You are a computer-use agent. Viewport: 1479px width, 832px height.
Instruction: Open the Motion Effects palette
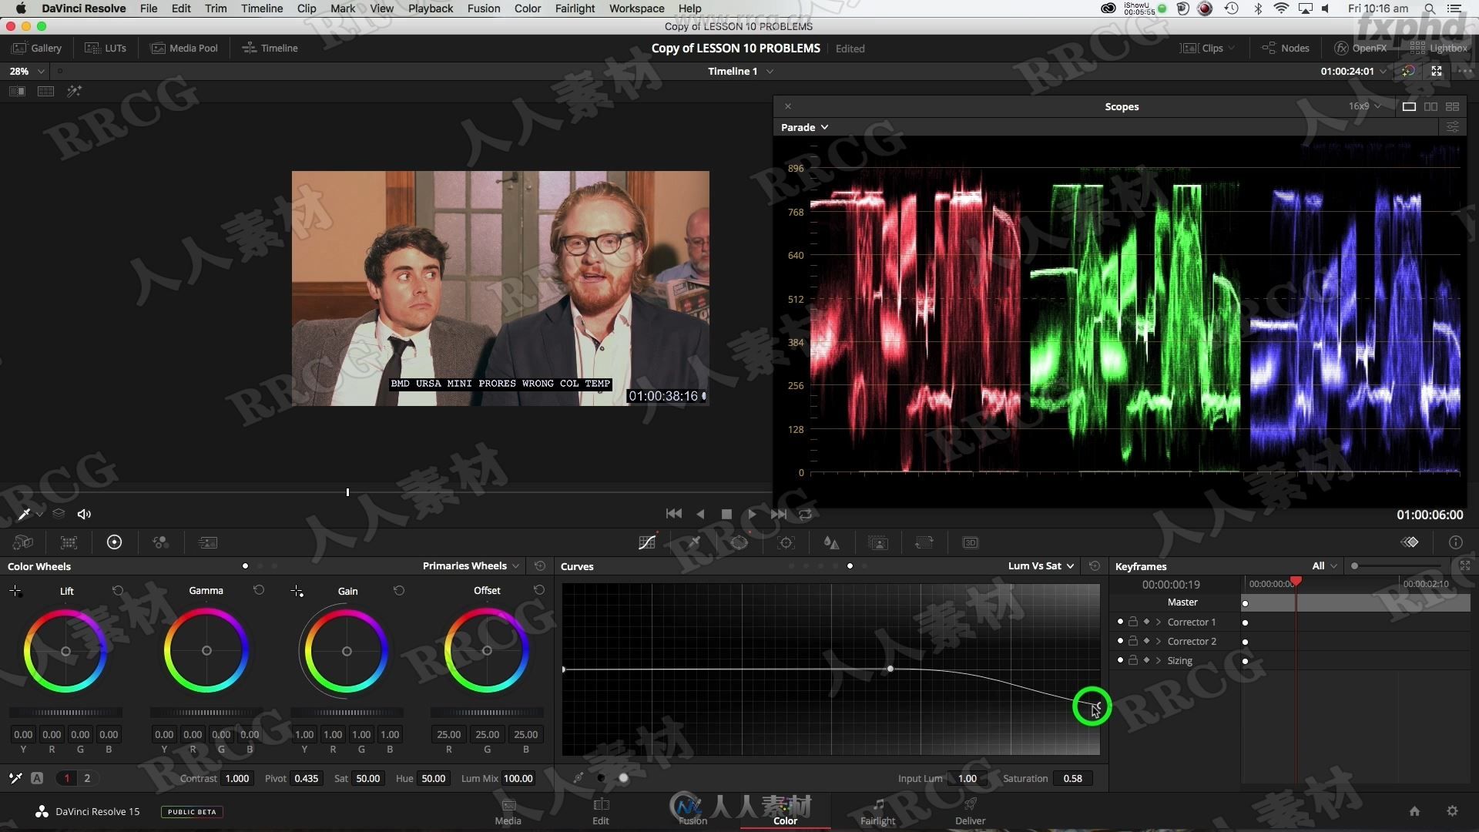pyautogui.click(x=207, y=542)
